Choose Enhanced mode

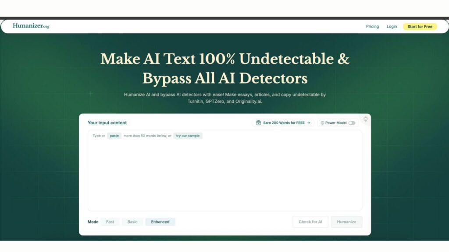pos(160,222)
